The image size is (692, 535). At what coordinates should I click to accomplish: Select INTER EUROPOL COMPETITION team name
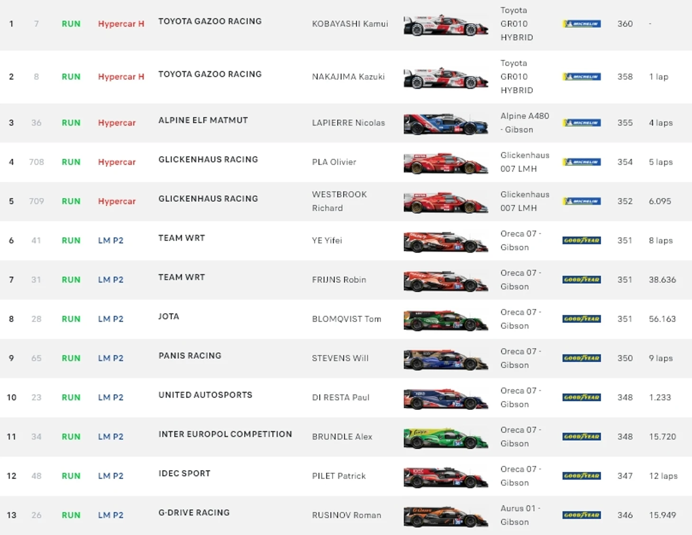pos(225,434)
